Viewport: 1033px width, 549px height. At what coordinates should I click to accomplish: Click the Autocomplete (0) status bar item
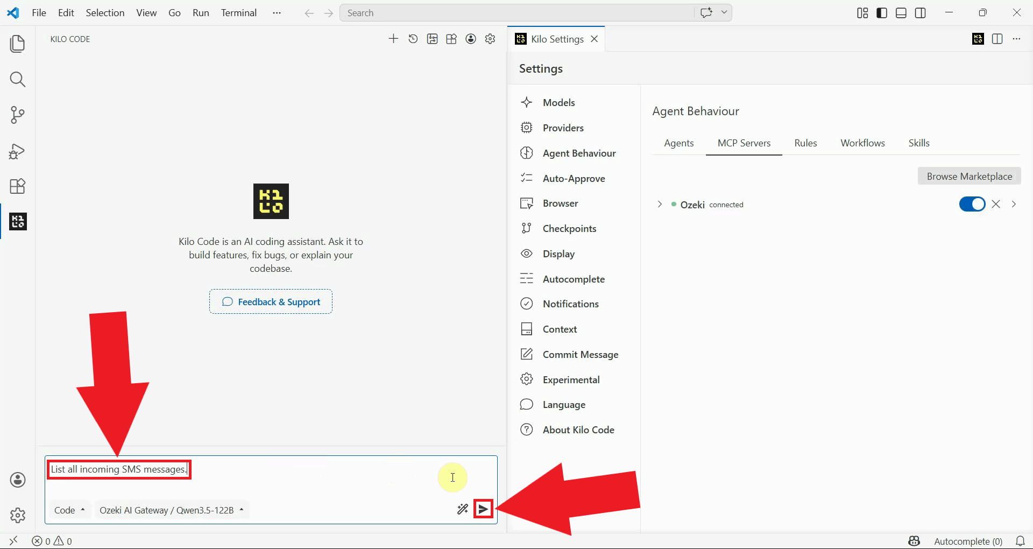pos(968,541)
